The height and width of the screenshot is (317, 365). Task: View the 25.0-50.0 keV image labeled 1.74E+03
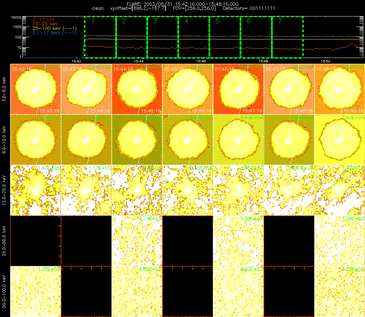click(137, 241)
